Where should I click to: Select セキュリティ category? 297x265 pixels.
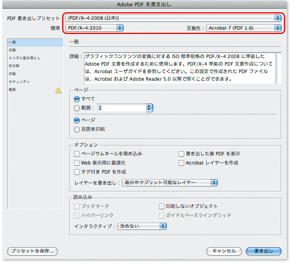tap(35, 82)
